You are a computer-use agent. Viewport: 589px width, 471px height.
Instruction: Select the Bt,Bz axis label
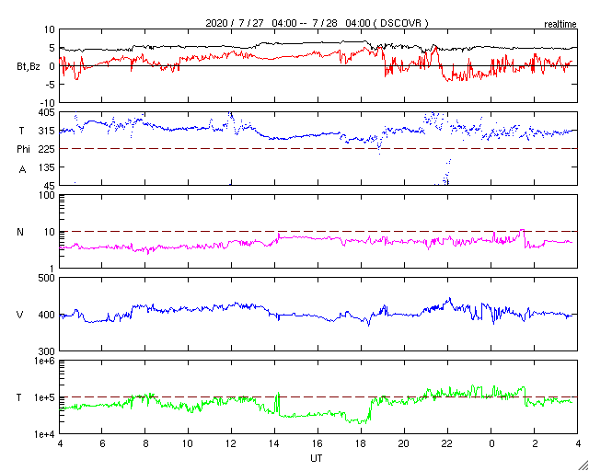(29, 66)
